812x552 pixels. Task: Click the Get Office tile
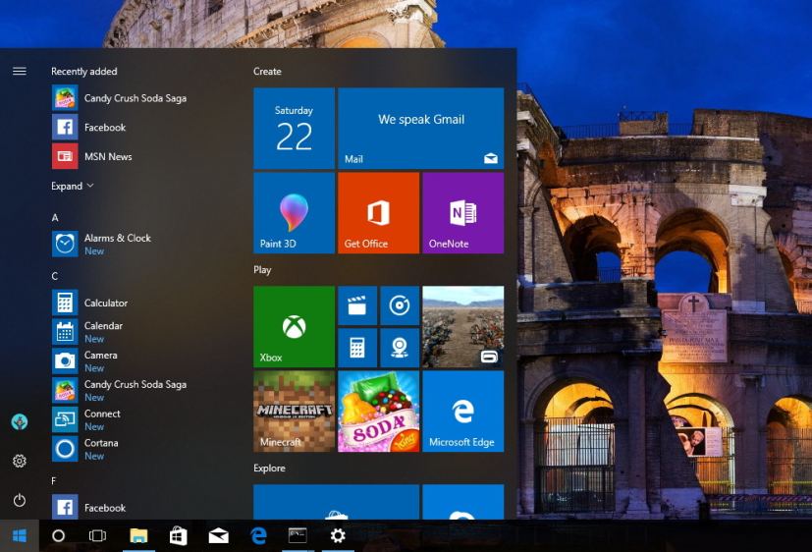pyautogui.click(x=378, y=213)
